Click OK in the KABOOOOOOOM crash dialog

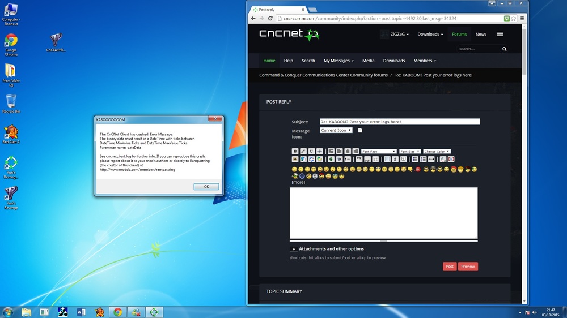point(206,187)
